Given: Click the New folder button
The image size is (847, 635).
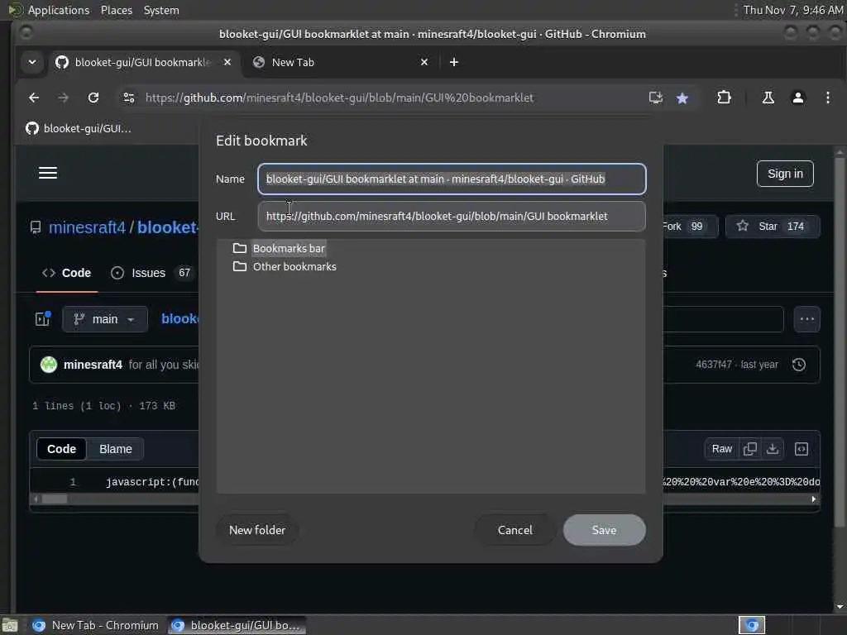Looking at the screenshot, I should 257,530.
